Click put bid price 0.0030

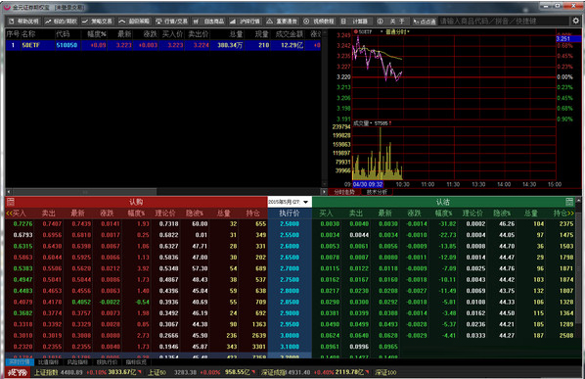(x=330, y=223)
